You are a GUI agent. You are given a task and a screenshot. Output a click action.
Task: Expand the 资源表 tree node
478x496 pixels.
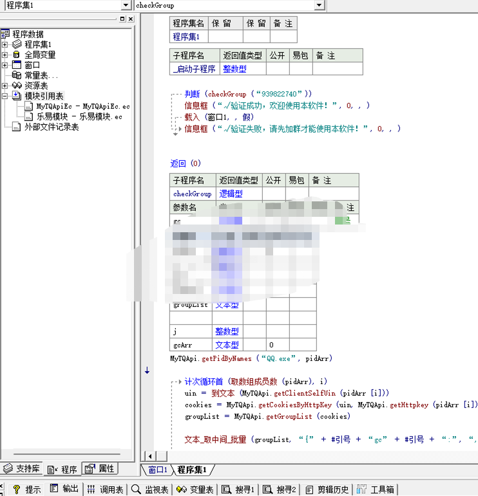pos(5,86)
